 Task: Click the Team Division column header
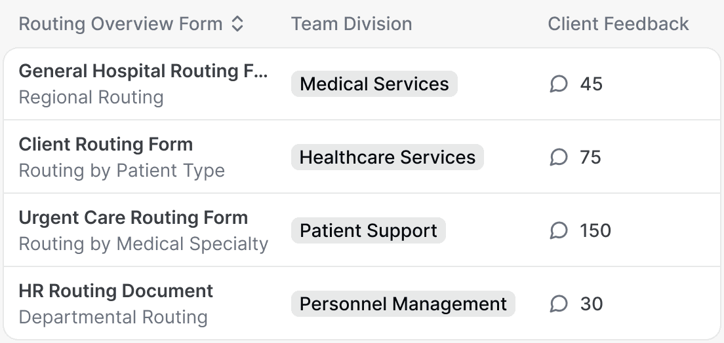352,24
